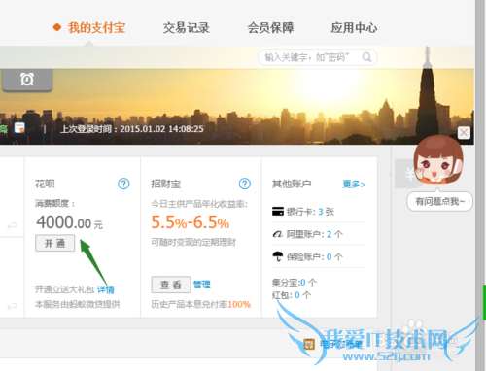Click the 其他账户 heading

click(292, 184)
